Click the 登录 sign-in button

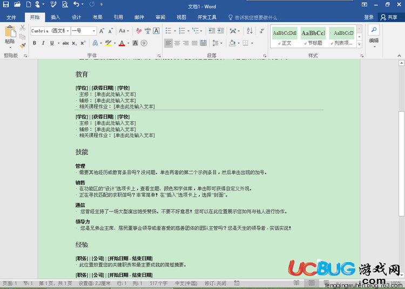369,17
